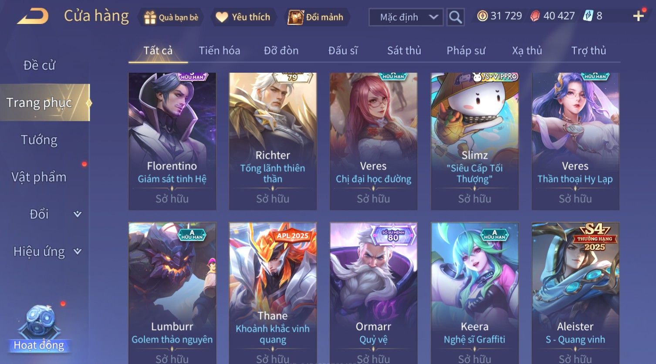Open the search magnifier icon
656x364 pixels.
(x=455, y=17)
